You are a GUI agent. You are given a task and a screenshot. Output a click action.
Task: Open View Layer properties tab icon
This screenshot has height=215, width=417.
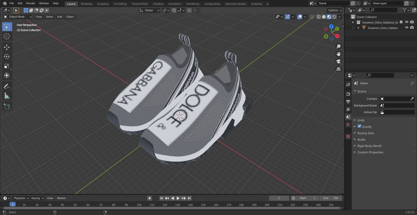pos(348,109)
